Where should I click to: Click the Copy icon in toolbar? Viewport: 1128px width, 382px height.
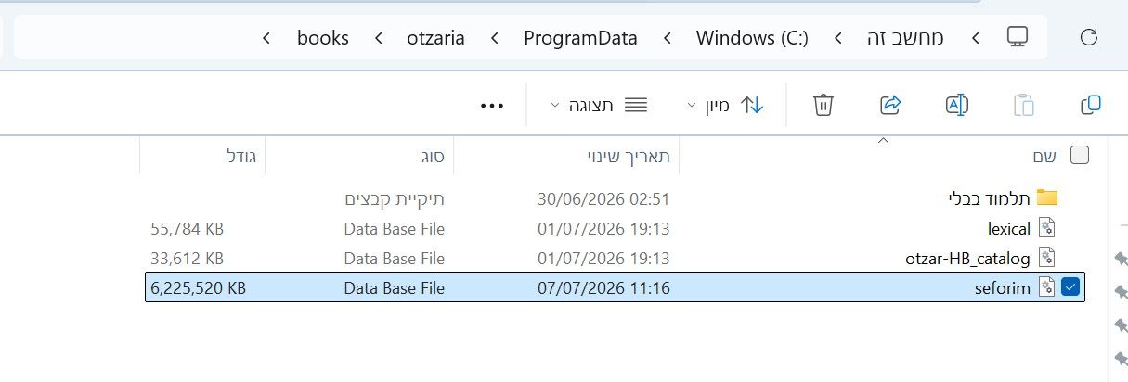click(1091, 105)
